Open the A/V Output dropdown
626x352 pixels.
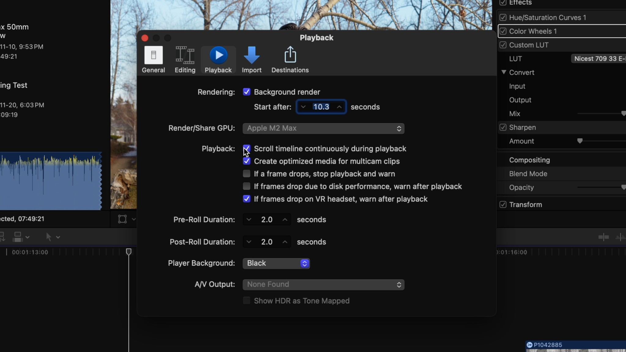[323, 284]
